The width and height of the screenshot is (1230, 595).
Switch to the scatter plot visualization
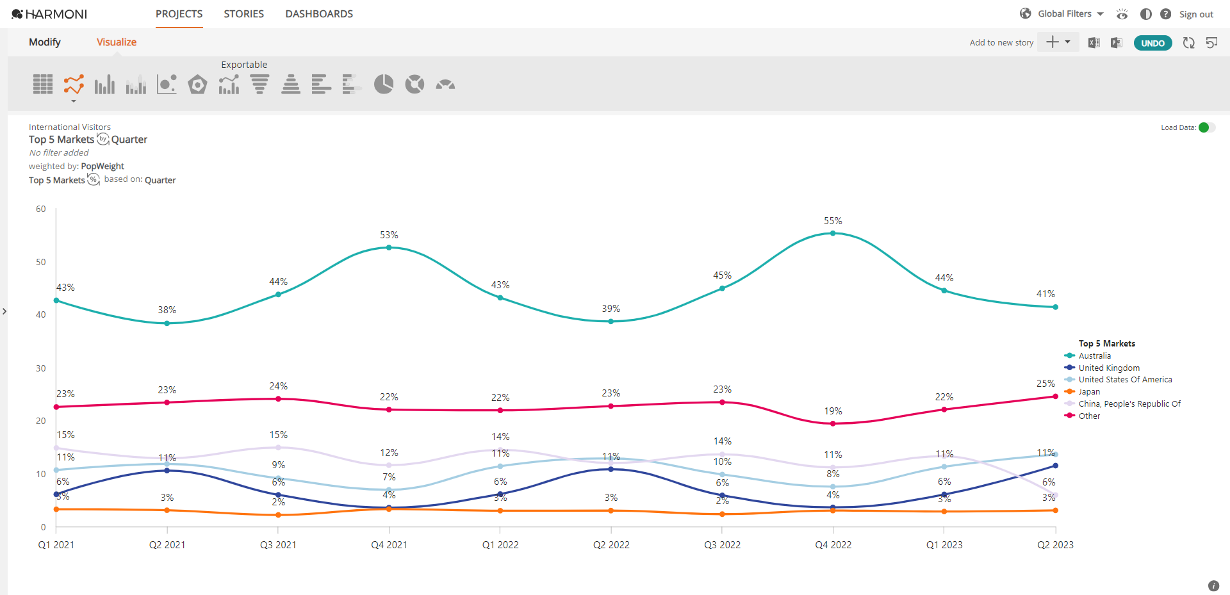tap(167, 84)
